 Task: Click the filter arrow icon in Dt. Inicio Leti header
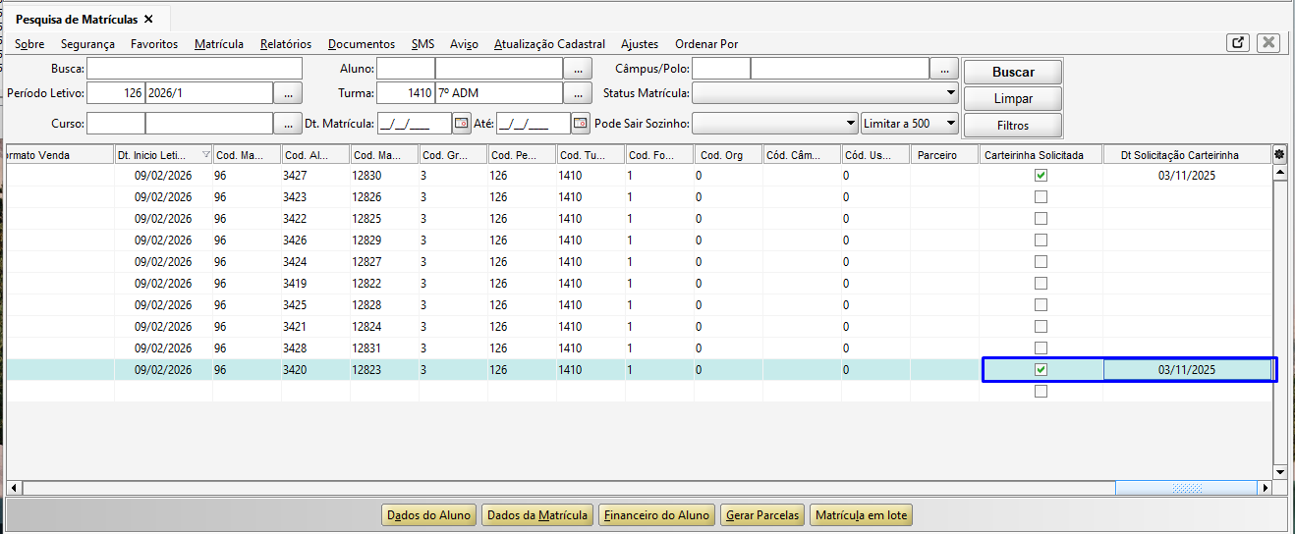point(205,155)
